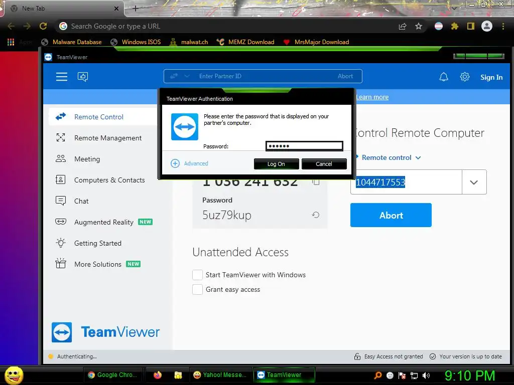
Task: Open the partner ID history dropdown arrow
Action: point(474,182)
